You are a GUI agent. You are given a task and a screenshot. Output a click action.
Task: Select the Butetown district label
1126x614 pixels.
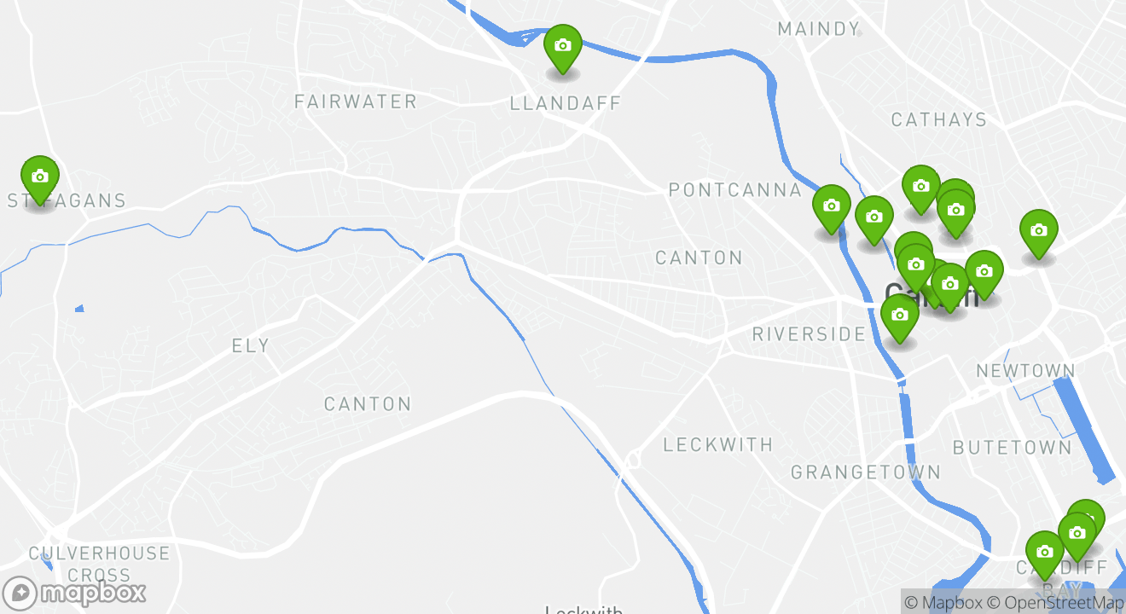(x=1012, y=447)
